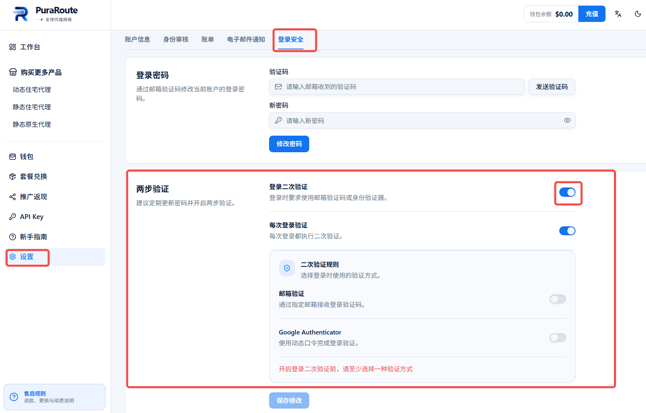
Task: Show password with the eye icon
Action: tap(567, 120)
